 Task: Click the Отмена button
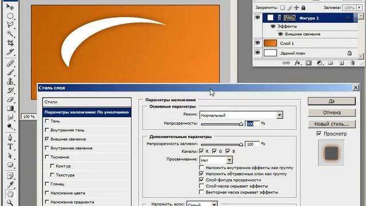click(332, 113)
